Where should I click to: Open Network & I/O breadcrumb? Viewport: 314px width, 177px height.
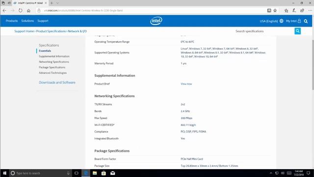[78, 31]
